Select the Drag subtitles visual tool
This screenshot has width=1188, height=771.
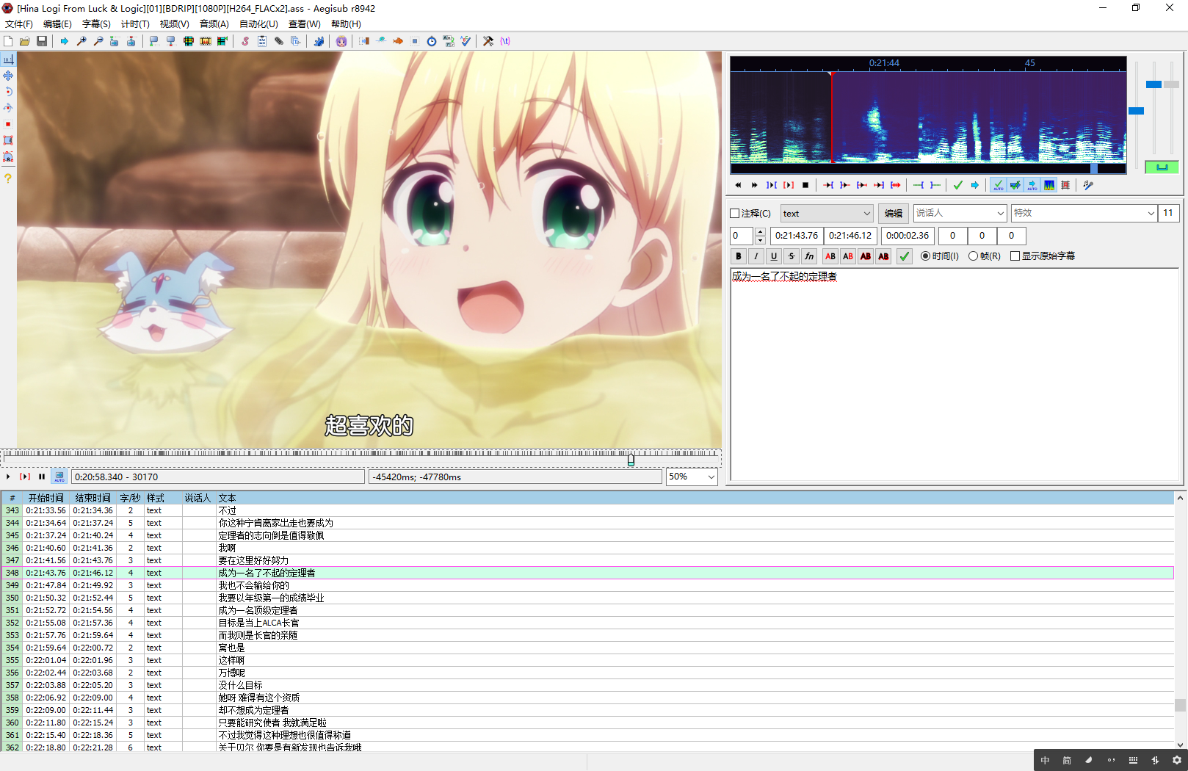click(x=8, y=76)
